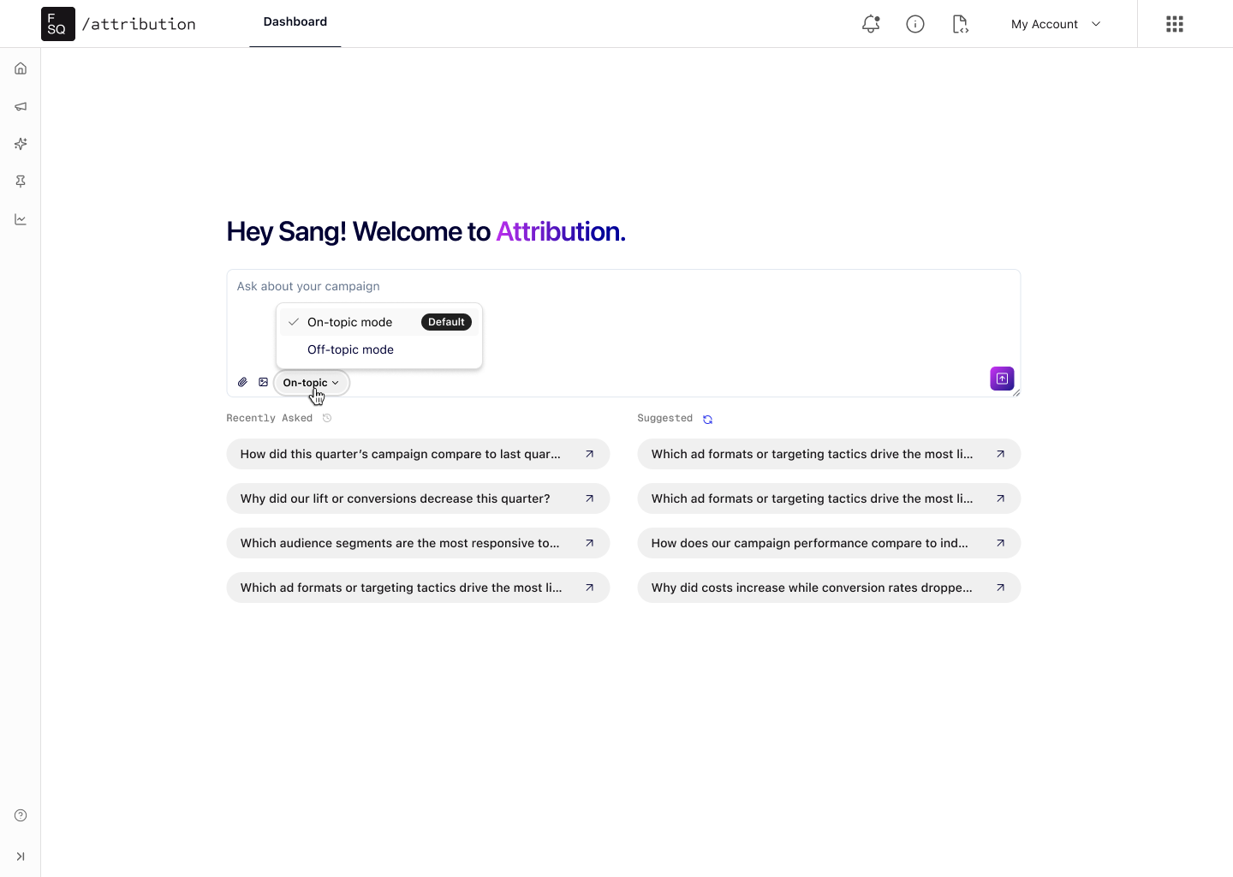The height and width of the screenshot is (877, 1233).
Task: Open the pinned items icon in sidebar
Action: pos(21,182)
